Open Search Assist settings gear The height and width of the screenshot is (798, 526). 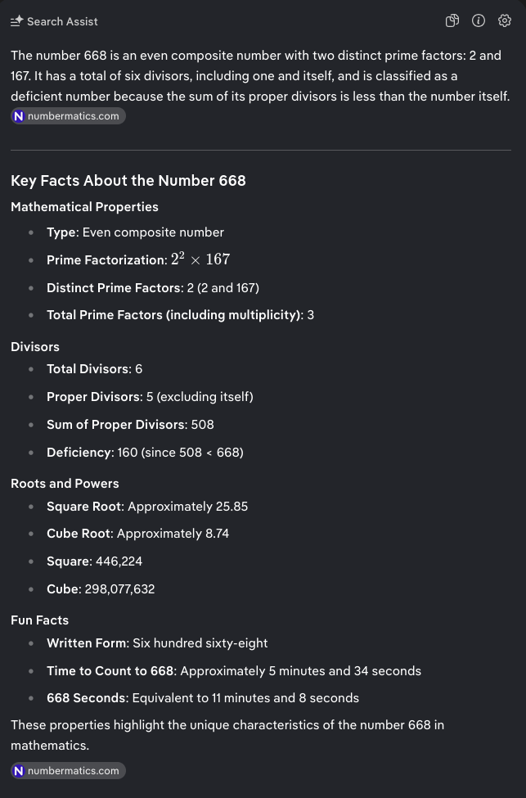pyautogui.click(x=505, y=21)
